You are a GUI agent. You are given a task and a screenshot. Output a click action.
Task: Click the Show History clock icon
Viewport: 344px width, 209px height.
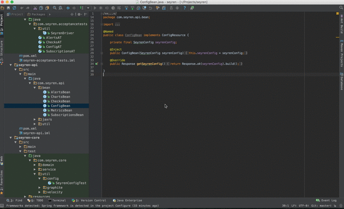click(144, 8)
